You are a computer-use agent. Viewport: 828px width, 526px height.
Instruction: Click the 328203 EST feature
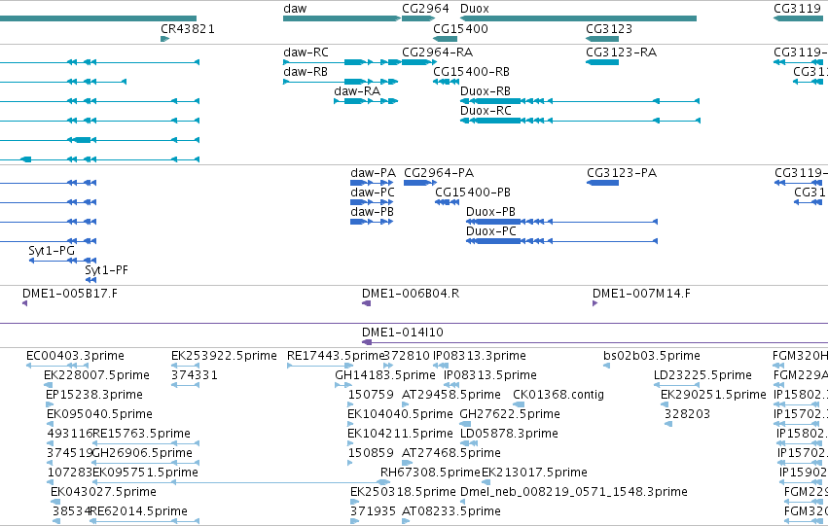pos(668,424)
